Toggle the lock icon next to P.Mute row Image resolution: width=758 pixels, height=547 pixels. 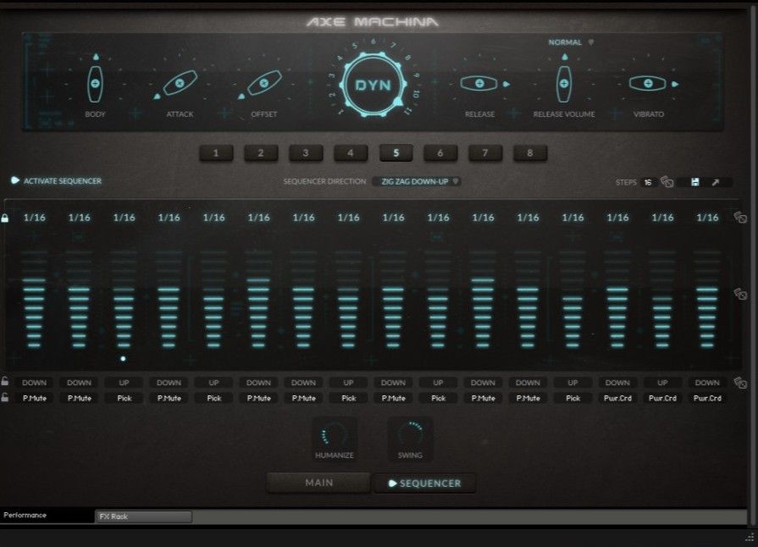coord(6,398)
